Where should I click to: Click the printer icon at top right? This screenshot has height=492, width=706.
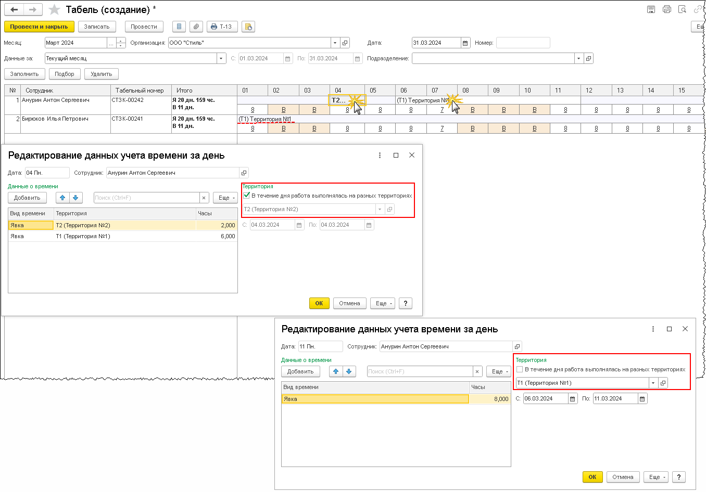pos(667,9)
